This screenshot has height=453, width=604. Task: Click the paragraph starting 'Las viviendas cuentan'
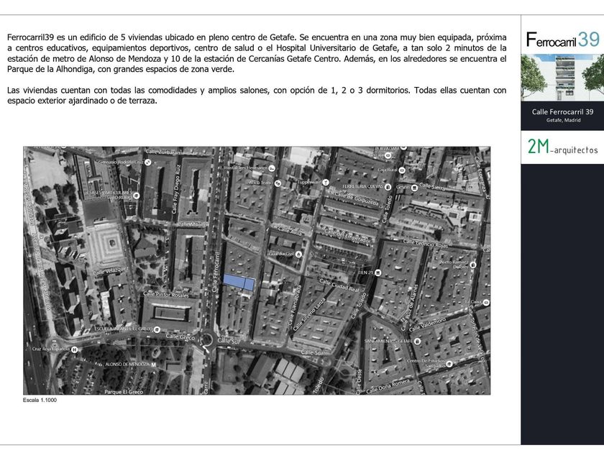click(257, 96)
